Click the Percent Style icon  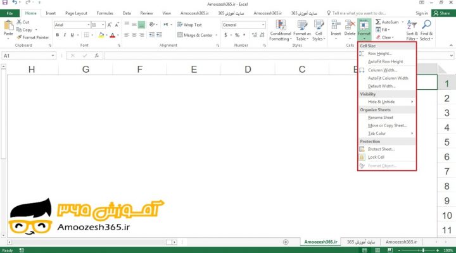click(237, 35)
